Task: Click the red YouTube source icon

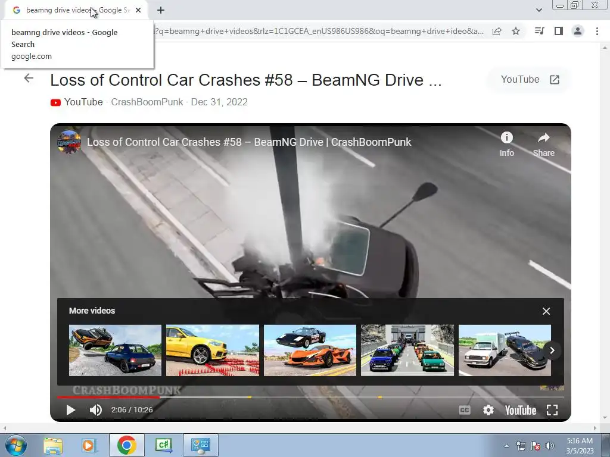Action: tap(55, 102)
